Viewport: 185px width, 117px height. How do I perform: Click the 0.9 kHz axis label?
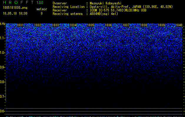click(x=2, y=67)
